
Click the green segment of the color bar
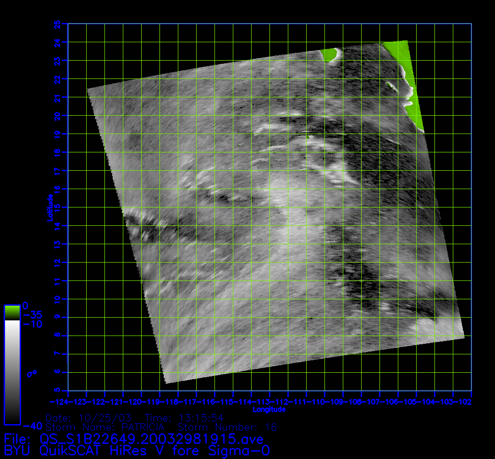pos(12,313)
